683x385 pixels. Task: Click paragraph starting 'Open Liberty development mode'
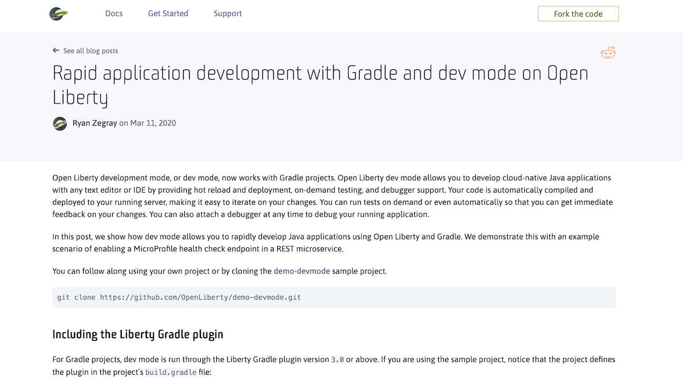coord(333,196)
